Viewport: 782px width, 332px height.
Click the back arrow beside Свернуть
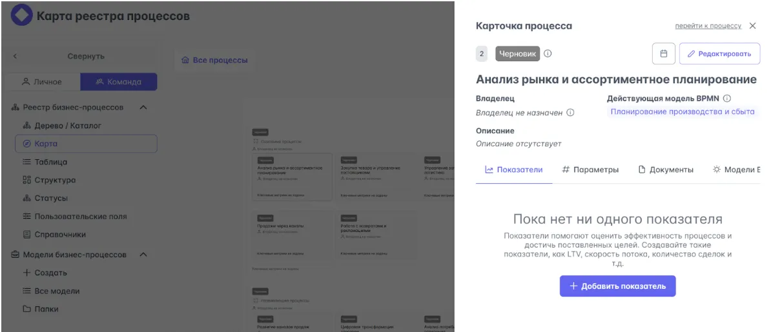[15, 57]
